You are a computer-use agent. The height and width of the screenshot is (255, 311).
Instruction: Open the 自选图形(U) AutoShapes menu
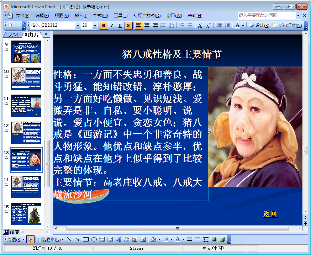pos(51,239)
